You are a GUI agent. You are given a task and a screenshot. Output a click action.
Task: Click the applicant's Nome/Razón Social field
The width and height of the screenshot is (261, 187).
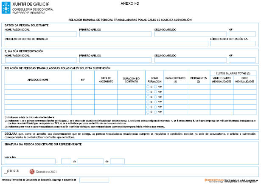pos(41,34)
